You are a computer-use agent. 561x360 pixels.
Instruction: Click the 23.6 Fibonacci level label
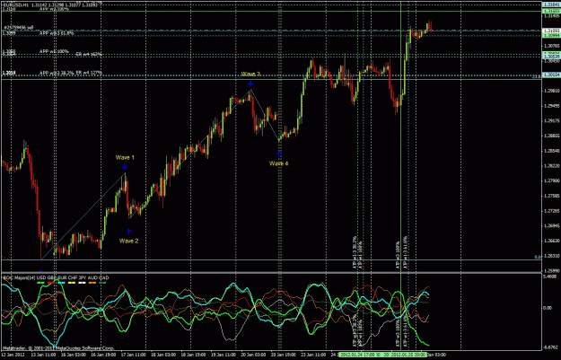[x=536, y=76]
